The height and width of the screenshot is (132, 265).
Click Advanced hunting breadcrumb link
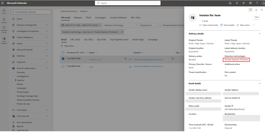pyautogui.click(x=69, y=11)
